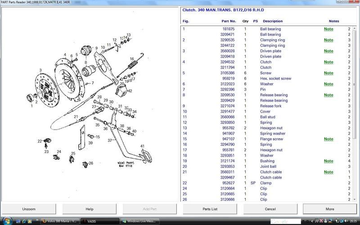Select the Ball stud row

(x=266, y=117)
